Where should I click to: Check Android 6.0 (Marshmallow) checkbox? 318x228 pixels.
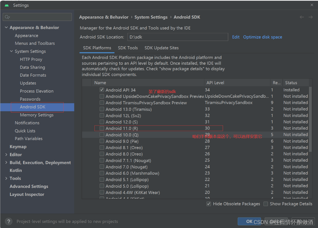point(102,173)
